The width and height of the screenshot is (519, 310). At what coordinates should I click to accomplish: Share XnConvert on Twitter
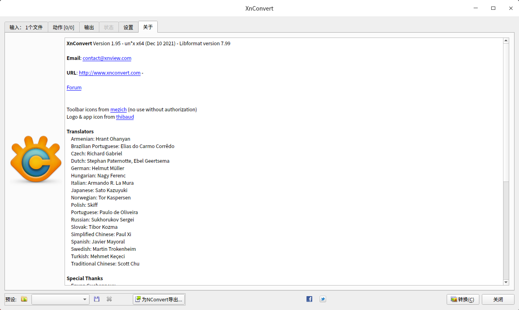point(322,299)
